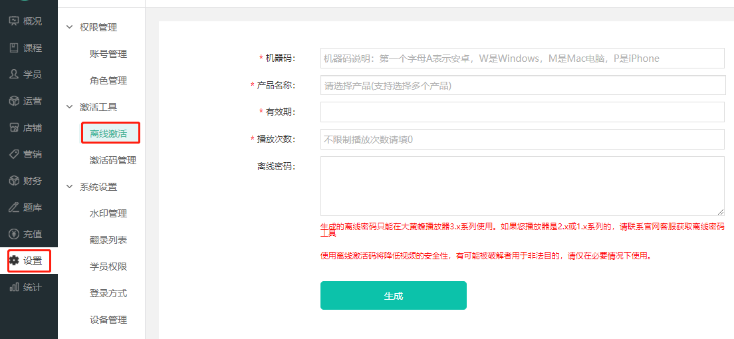Open 激活码管理 submenu item
The image size is (734, 339).
point(113,160)
